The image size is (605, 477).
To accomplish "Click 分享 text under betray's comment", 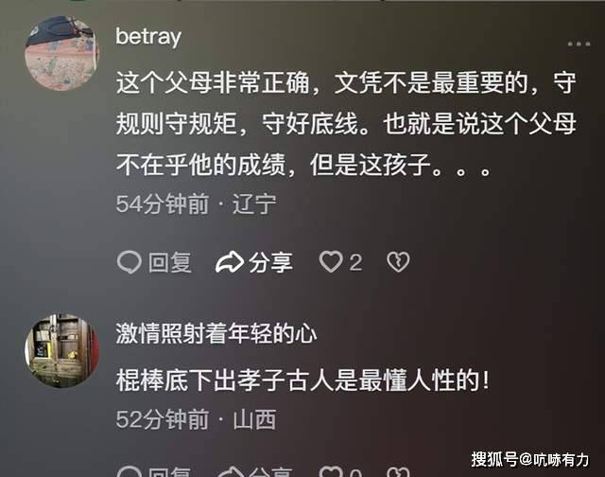I will pyautogui.click(x=270, y=263).
